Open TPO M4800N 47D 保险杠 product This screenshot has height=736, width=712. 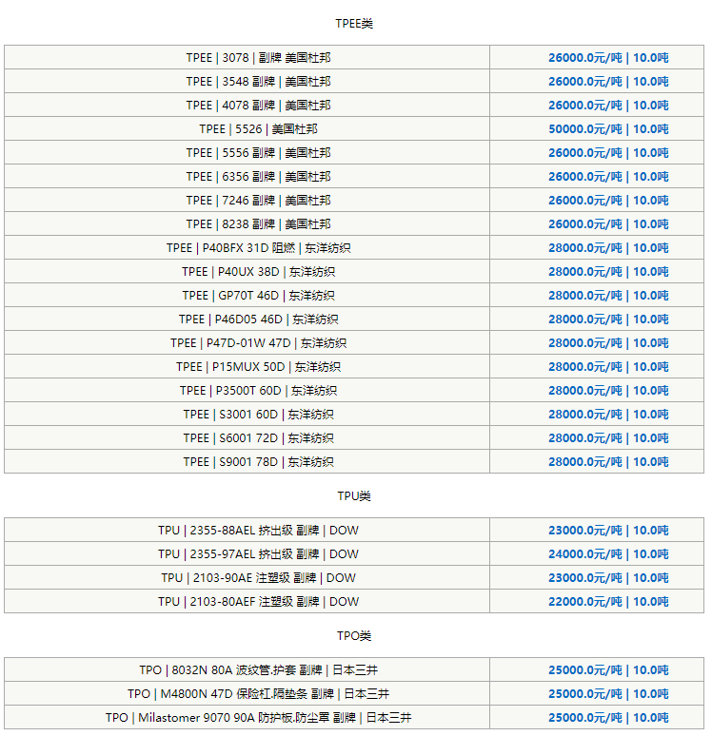tap(258, 694)
